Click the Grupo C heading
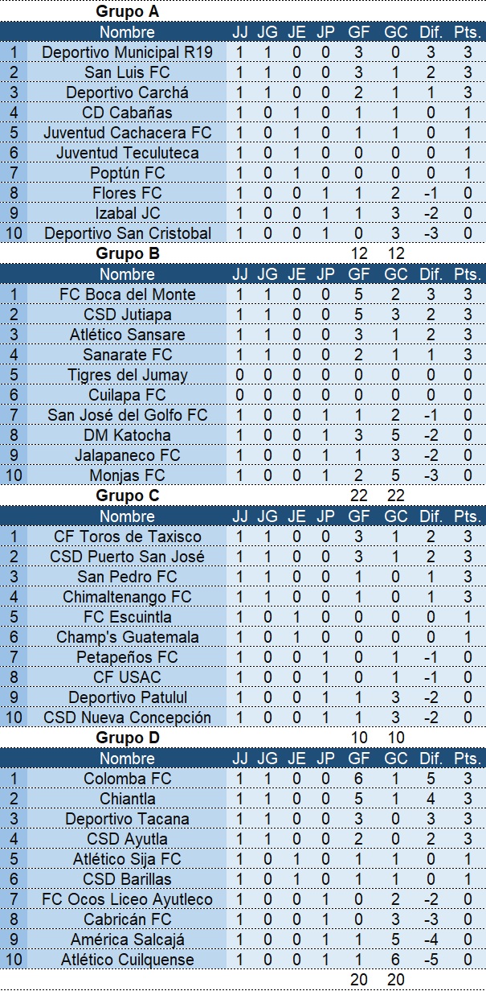This screenshot has width=486, height=991. [x=127, y=495]
